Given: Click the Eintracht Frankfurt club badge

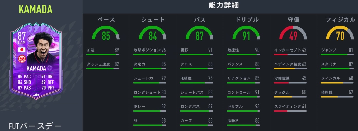Looking at the screenshot, I should pos(22,59).
